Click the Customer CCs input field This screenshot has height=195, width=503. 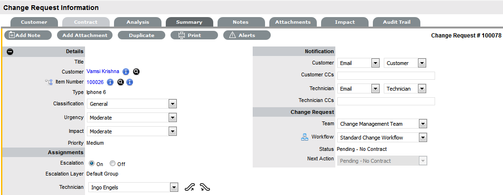(x=386, y=75)
